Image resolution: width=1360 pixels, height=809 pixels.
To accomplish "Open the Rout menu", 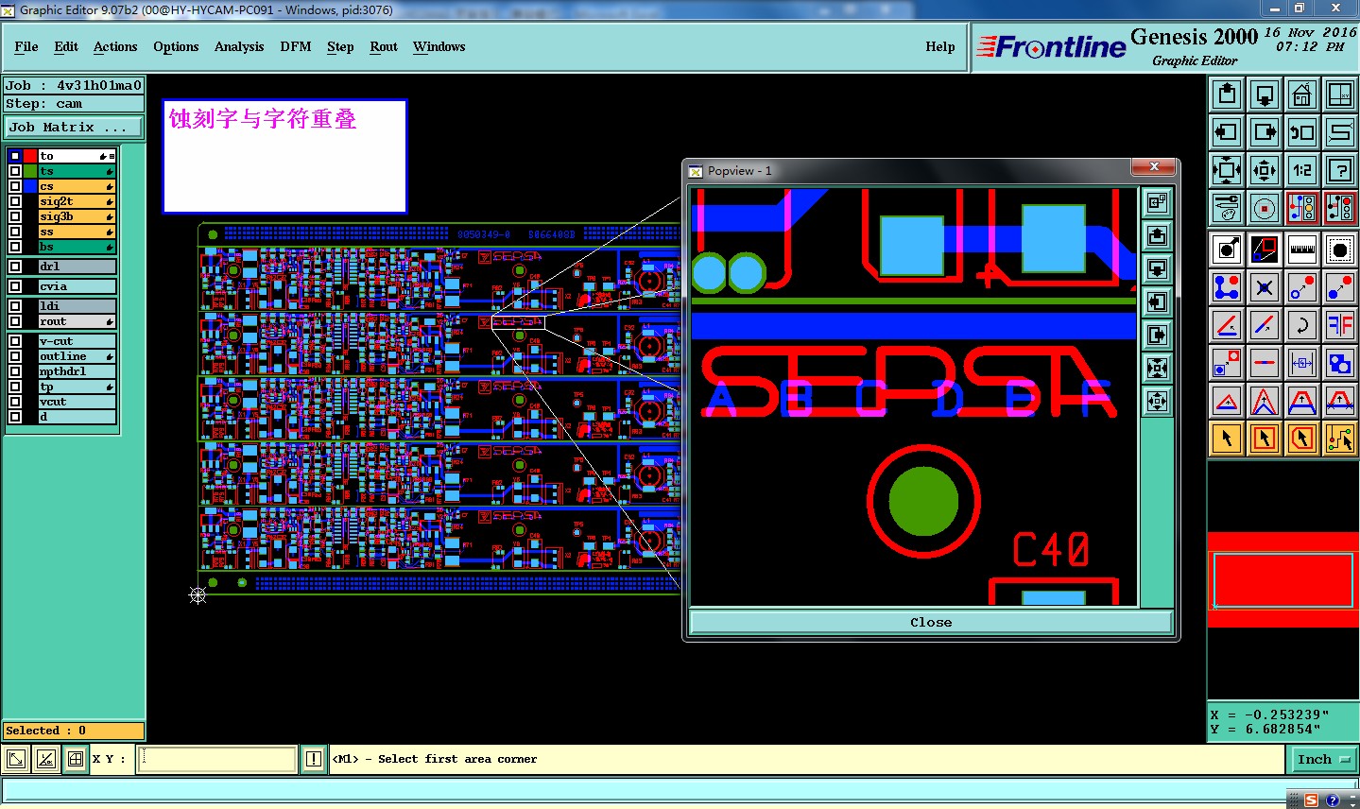I will [384, 46].
